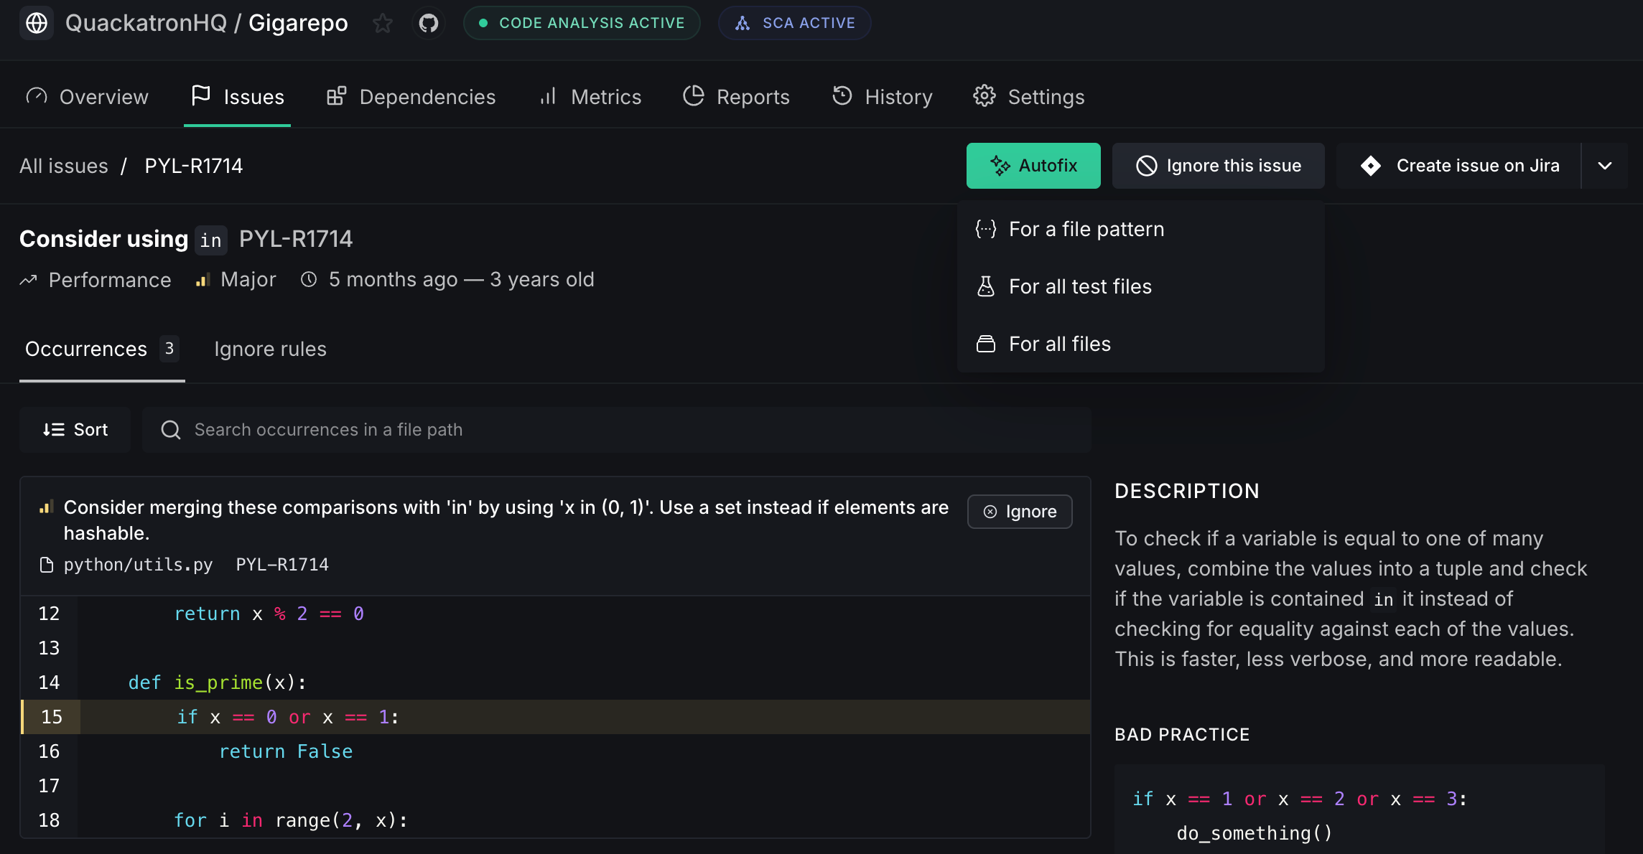
Task: Select For all files option
Action: 1059,344
